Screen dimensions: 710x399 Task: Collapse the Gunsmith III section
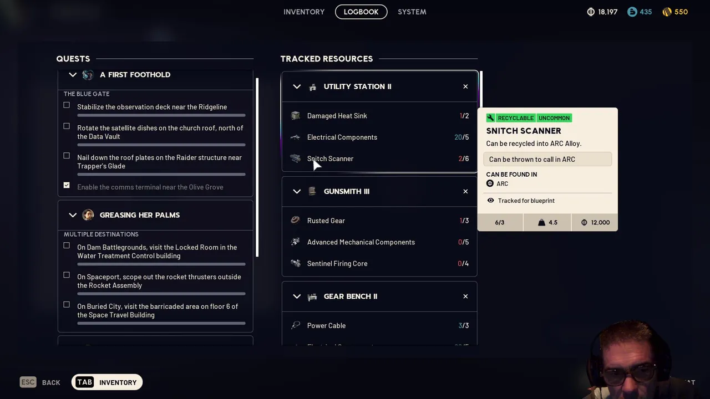297,191
